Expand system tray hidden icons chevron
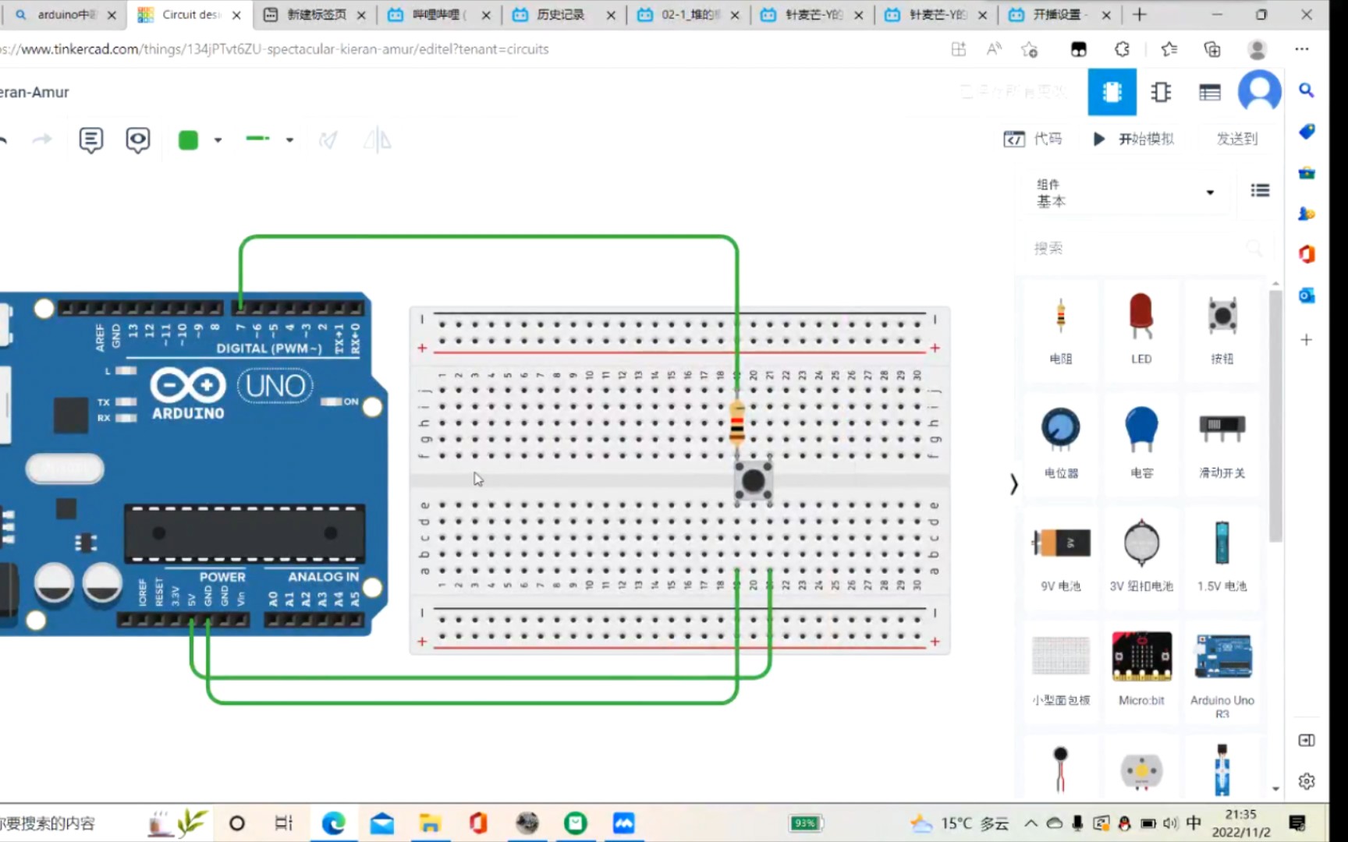This screenshot has height=842, width=1348. pos(1031,823)
